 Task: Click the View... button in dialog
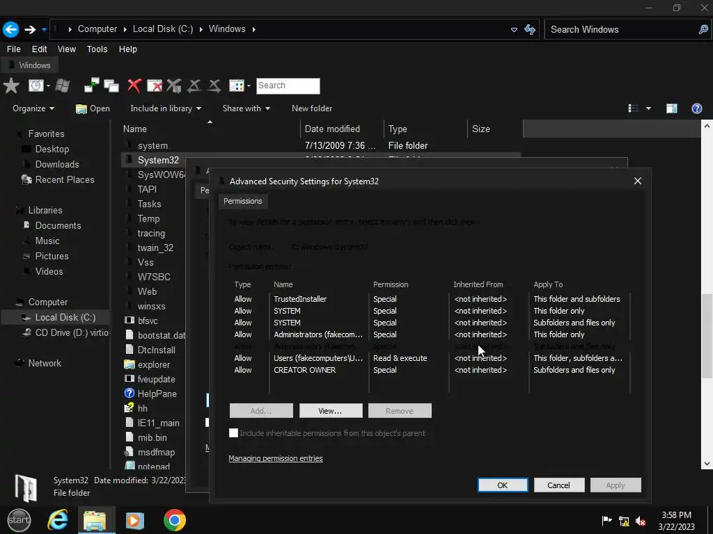point(331,410)
